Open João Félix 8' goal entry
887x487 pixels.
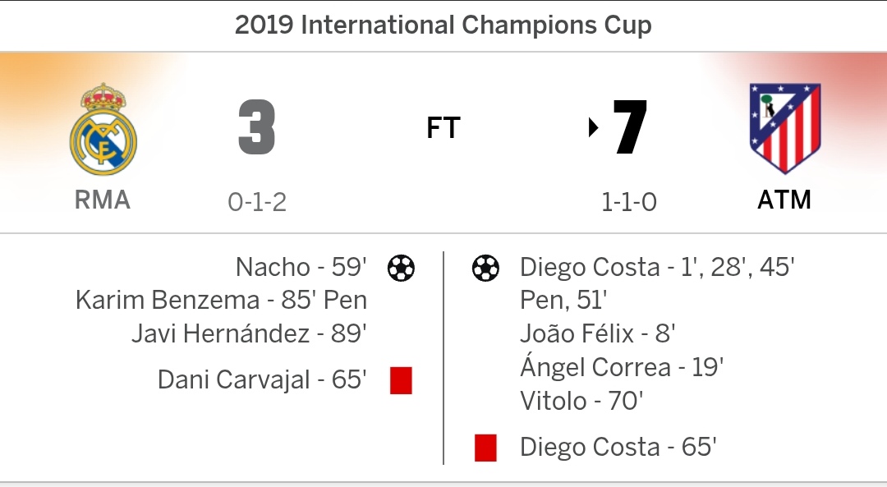pos(597,333)
